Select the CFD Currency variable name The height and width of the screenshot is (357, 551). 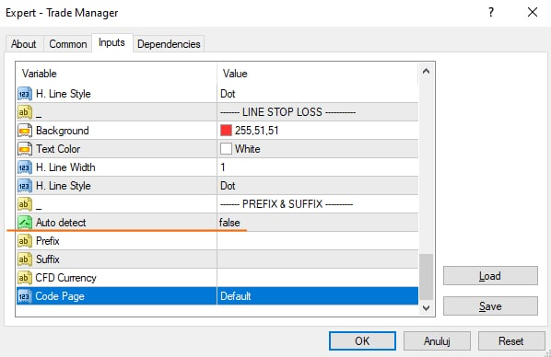coord(65,278)
